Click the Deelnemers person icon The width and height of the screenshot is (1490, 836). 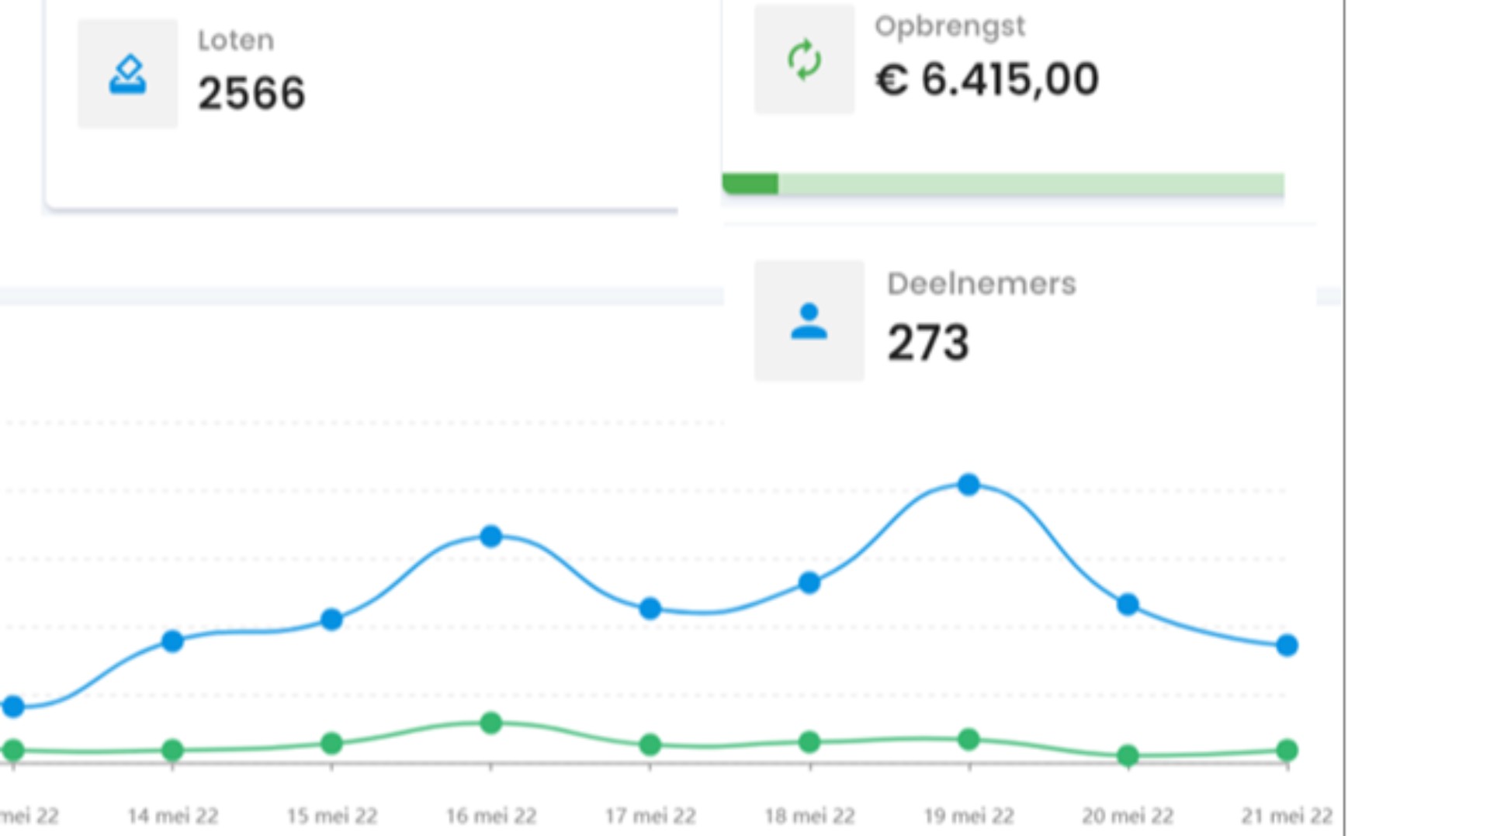[x=809, y=321]
